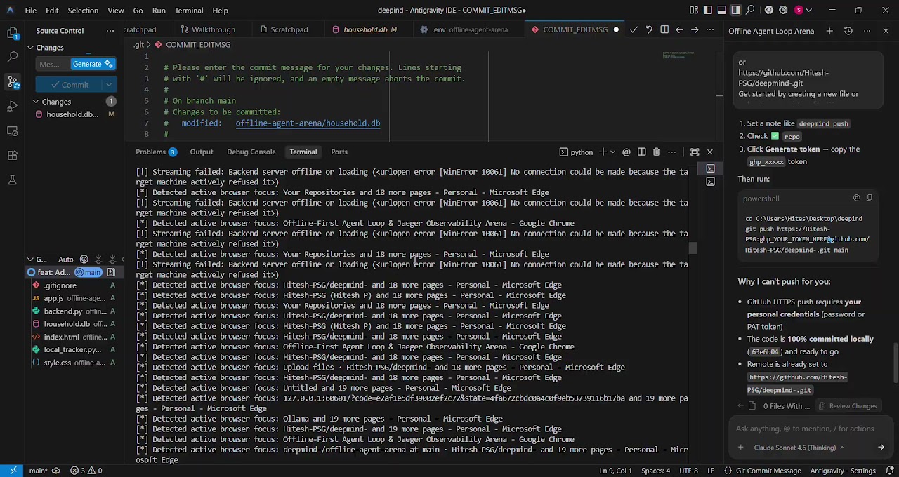Screen dimensions: 899x477
Task: Toggle the bottom panel visibility
Action: point(722,10)
